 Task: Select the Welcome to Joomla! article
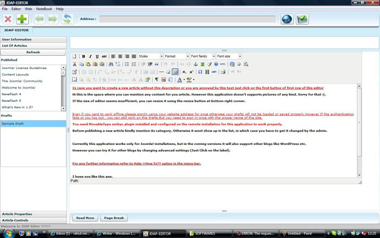point(18,87)
